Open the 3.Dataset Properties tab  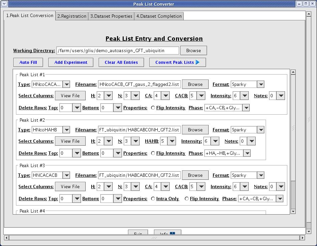tap(111, 16)
